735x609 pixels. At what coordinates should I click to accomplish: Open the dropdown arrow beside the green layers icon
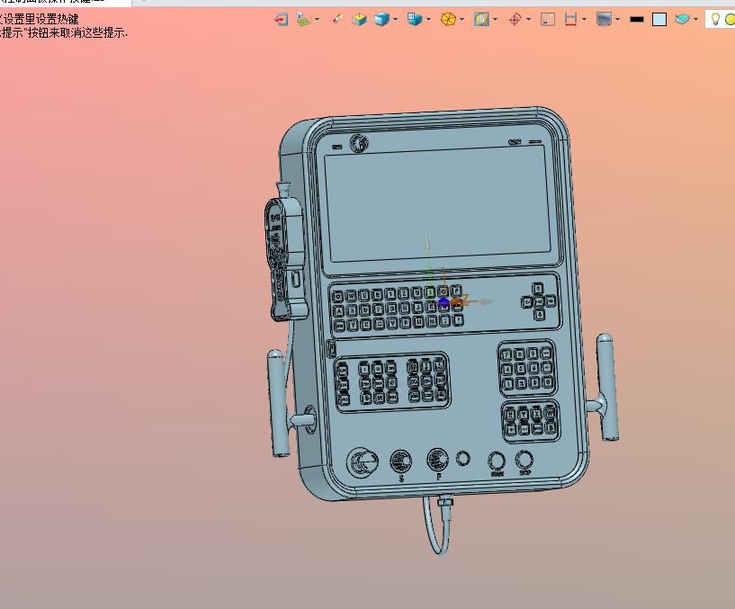[318, 19]
